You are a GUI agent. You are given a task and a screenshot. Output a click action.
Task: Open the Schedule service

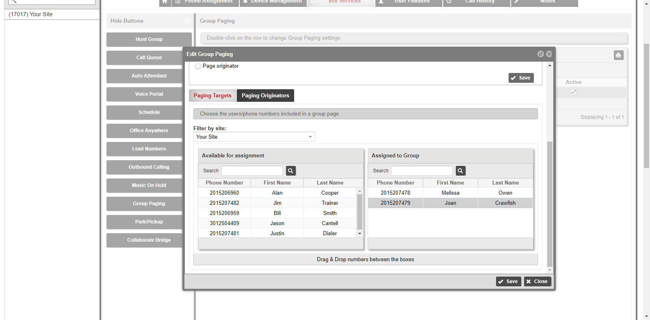pyautogui.click(x=145, y=112)
